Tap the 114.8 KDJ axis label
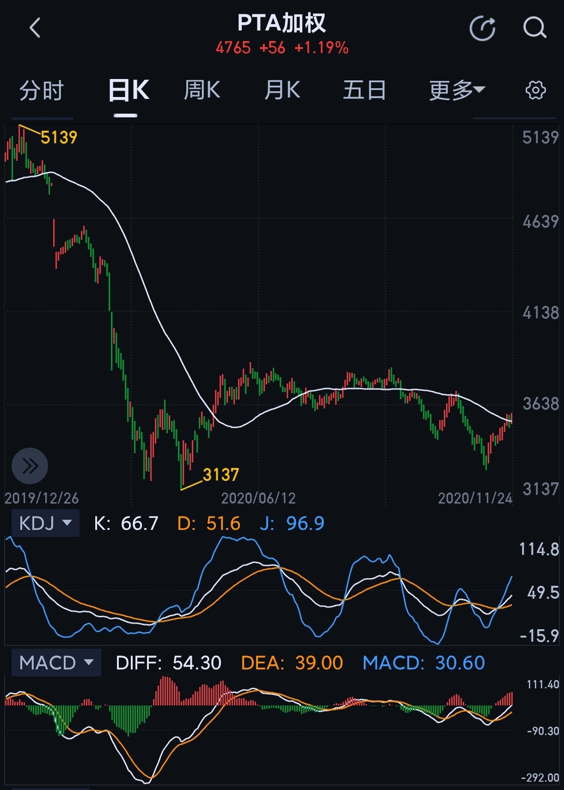 click(x=539, y=549)
